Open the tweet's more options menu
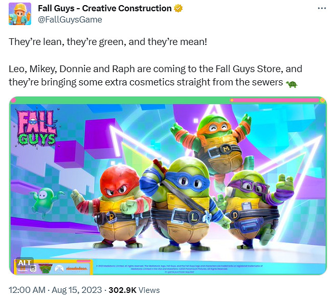Viewport: 336px width, 298px height. pyautogui.click(x=322, y=9)
